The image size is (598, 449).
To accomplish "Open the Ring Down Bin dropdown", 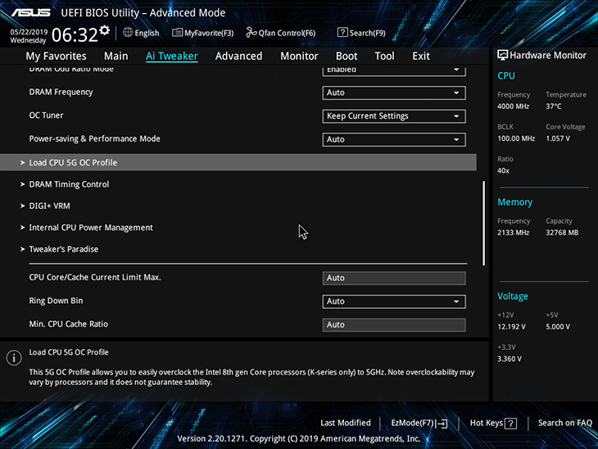I will (393, 302).
